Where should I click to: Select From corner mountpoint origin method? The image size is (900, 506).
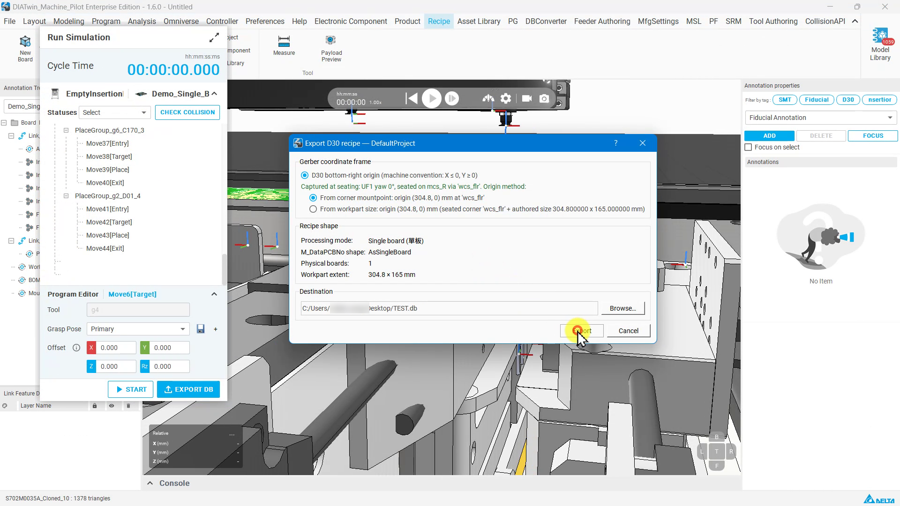[313, 198]
